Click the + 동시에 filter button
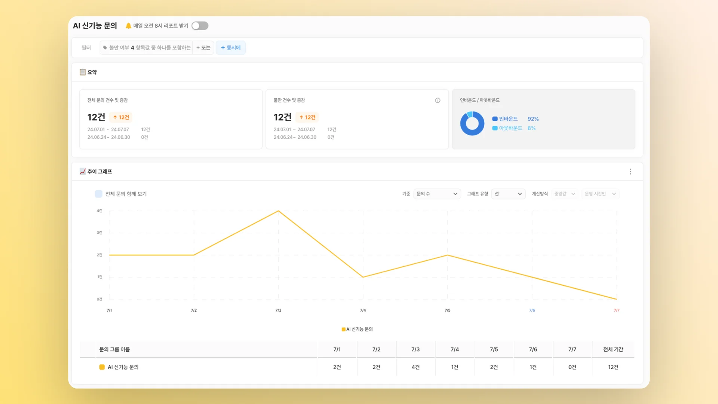 coord(231,48)
